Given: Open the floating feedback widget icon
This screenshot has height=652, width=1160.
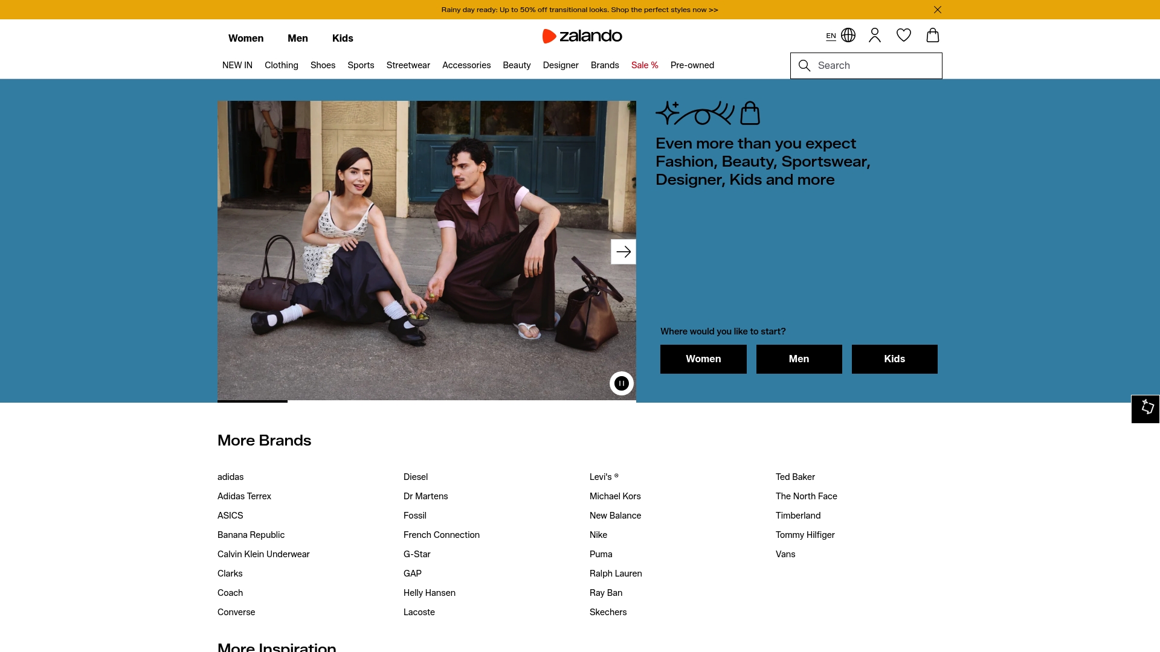Looking at the screenshot, I should pyautogui.click(x=1146, y=409).
